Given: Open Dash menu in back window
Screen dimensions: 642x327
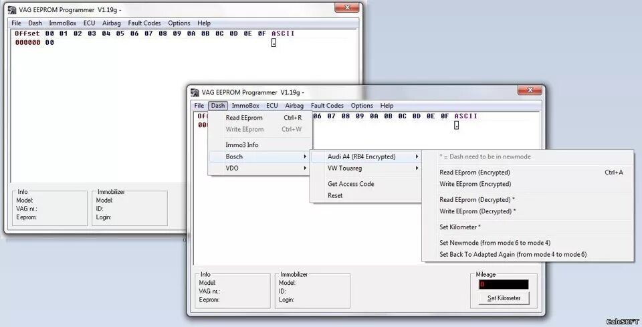Looking at the screenshot, I should point(35,23).
